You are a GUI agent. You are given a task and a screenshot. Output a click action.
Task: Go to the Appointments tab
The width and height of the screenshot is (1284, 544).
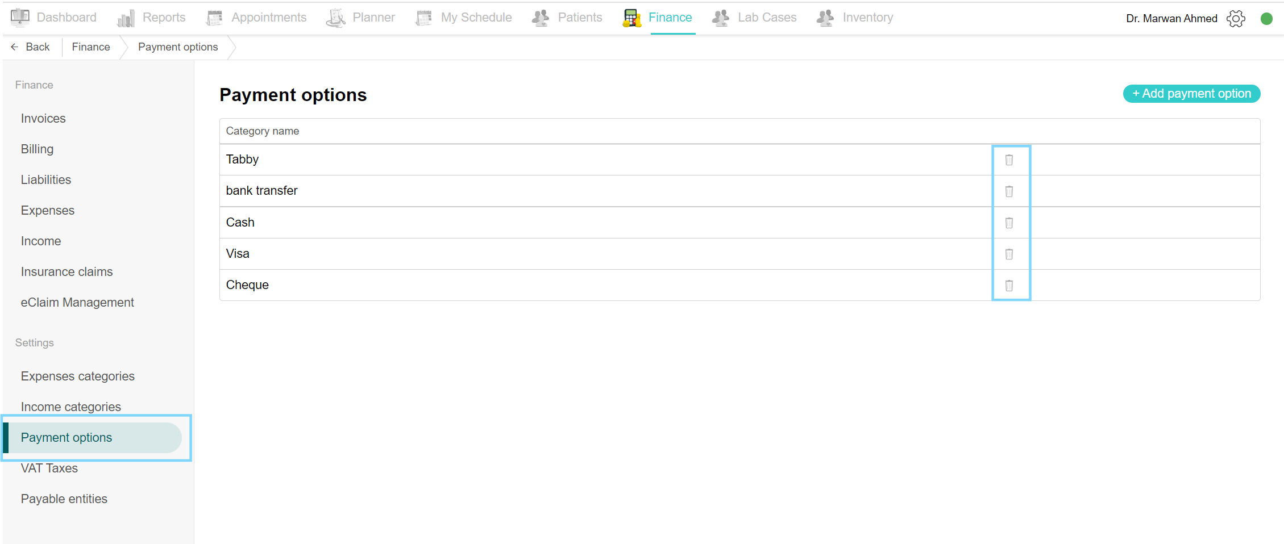click(269, 18)
